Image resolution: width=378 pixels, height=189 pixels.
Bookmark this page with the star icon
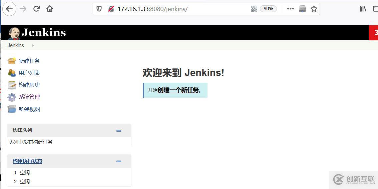(x=314, y=9)
